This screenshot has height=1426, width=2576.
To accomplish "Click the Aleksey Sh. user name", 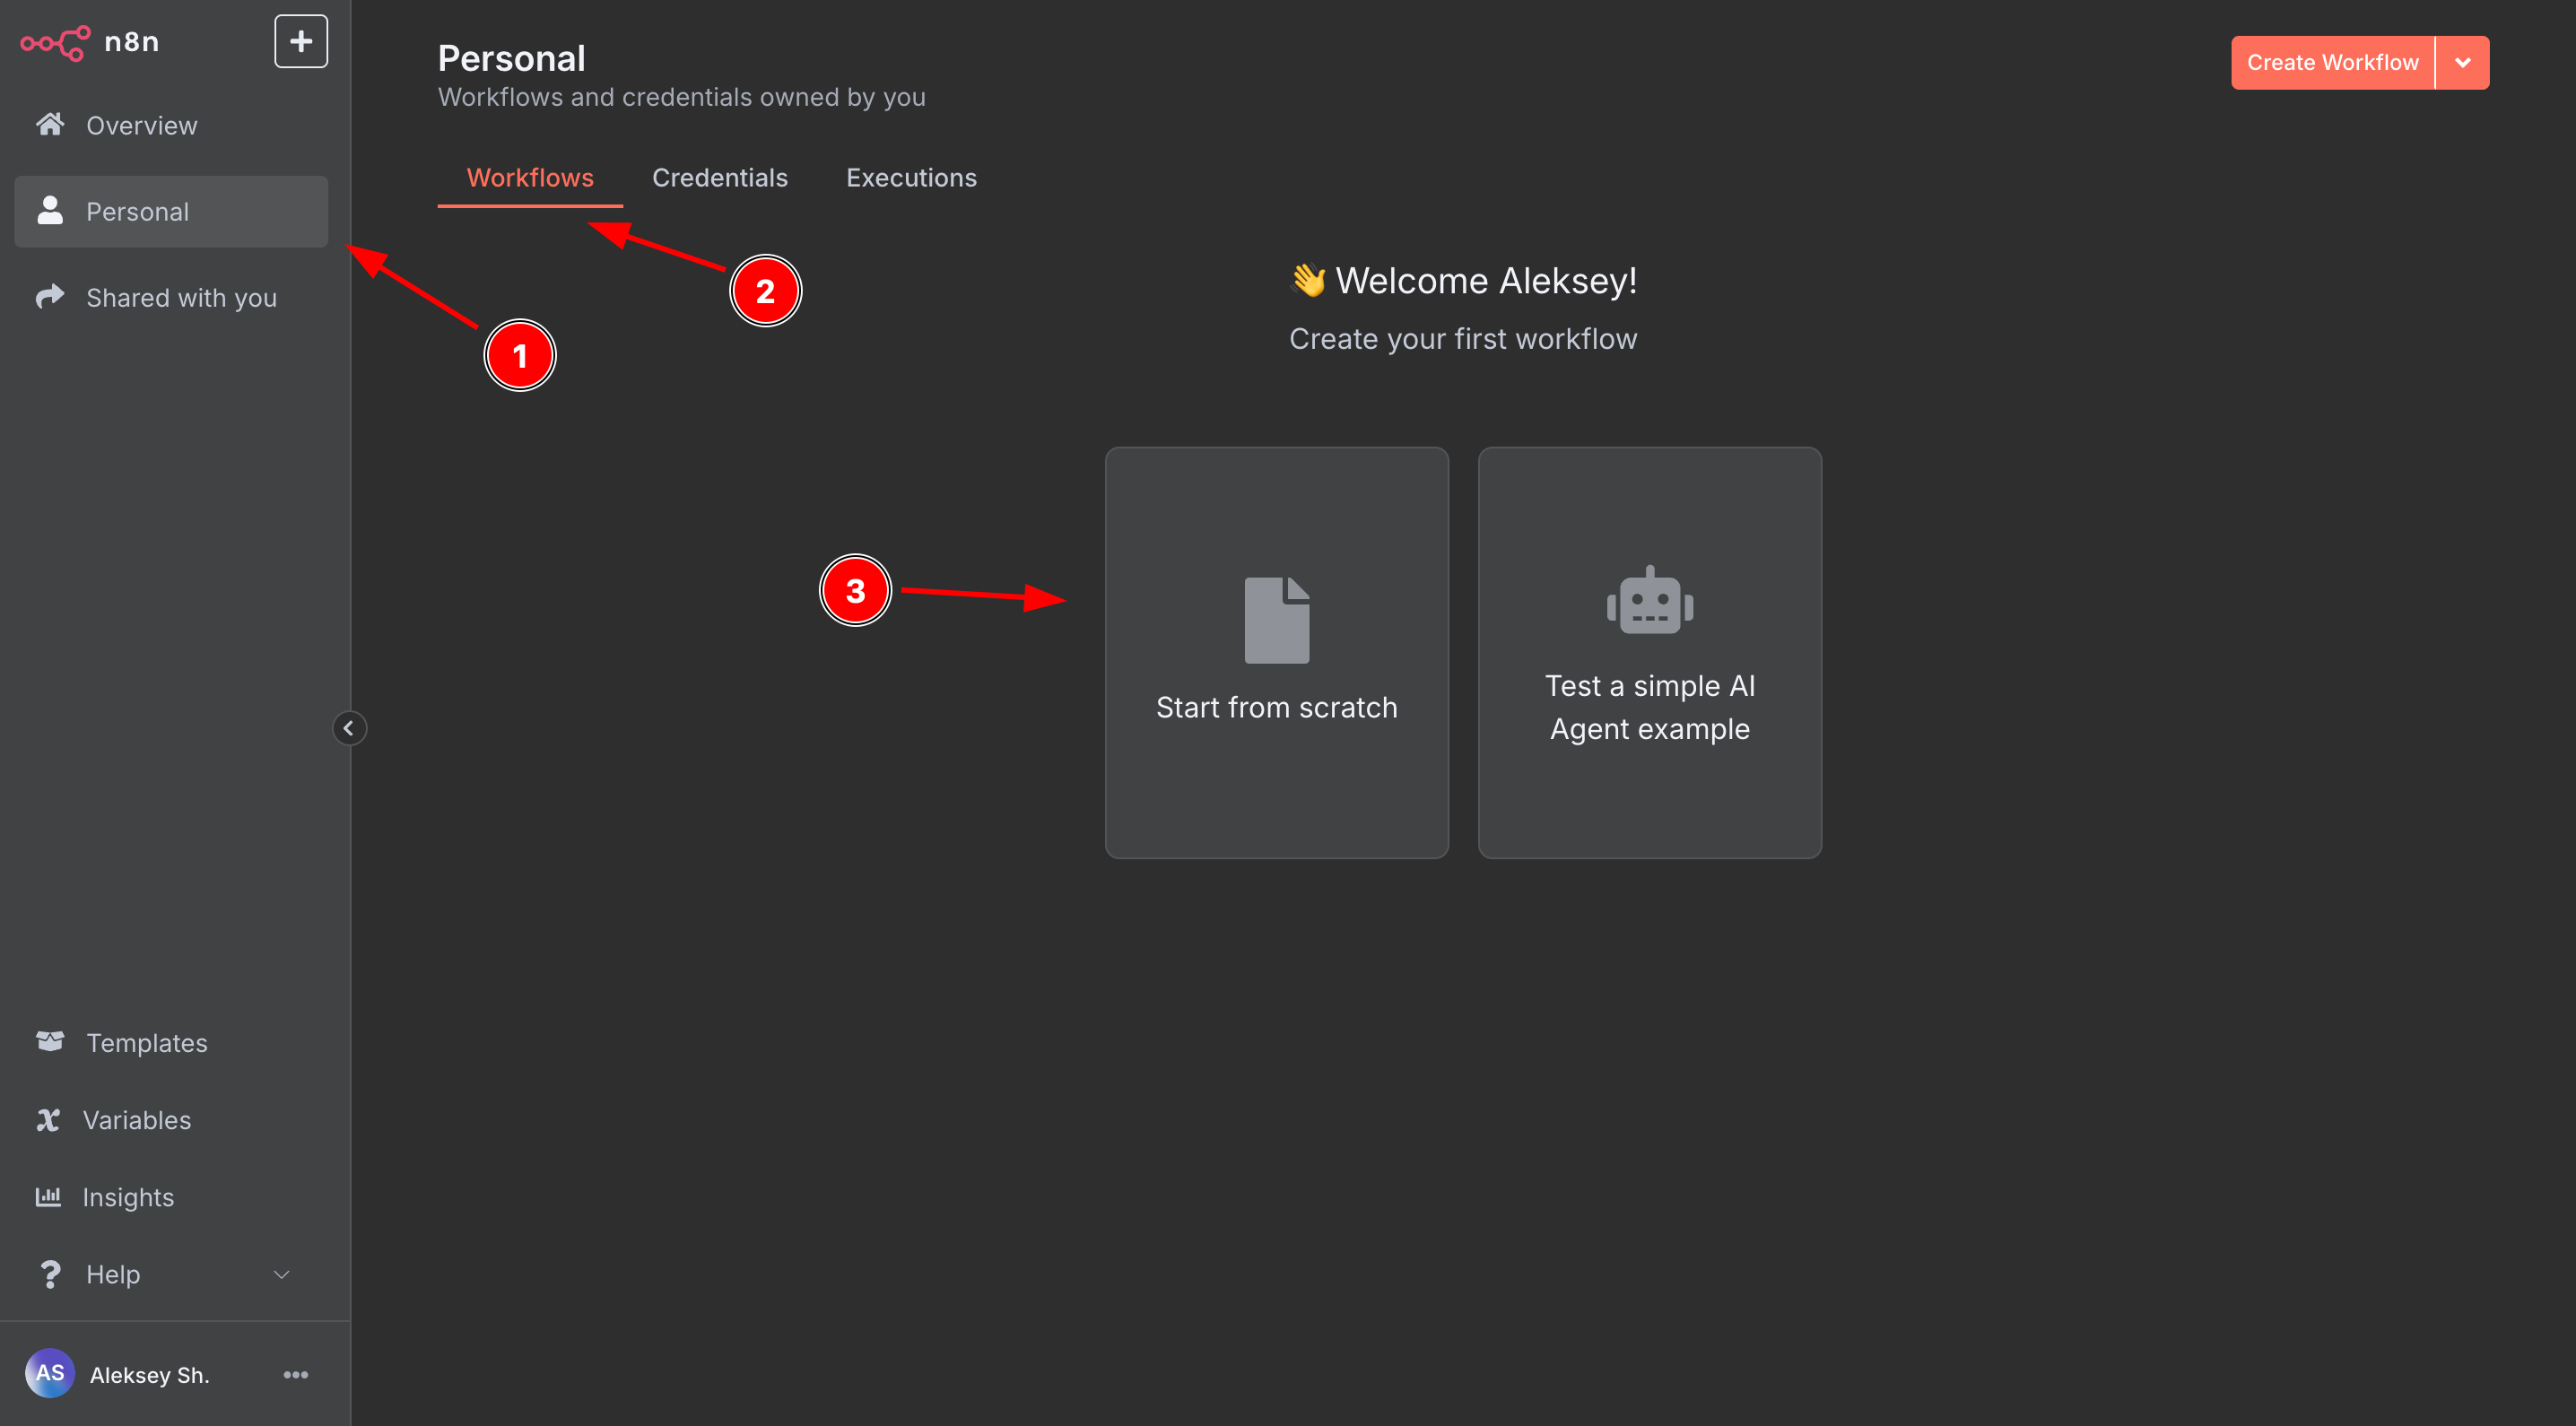I will pos(149,1374).
